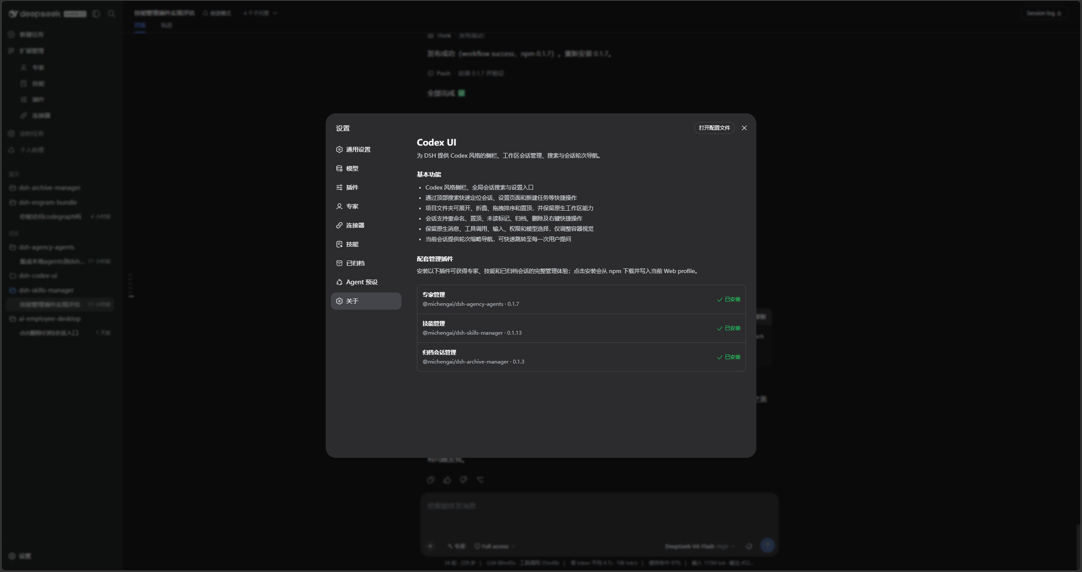This screenshot has height=572, width=1082.
Task: Click the search magnifier icon in background sidebar
Action: coord(112,14)
